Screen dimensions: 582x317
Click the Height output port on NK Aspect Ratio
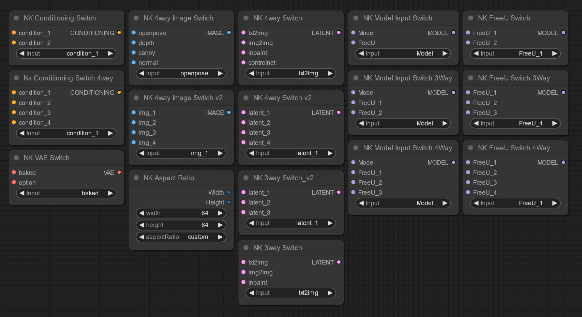click(x=229, y=202)
